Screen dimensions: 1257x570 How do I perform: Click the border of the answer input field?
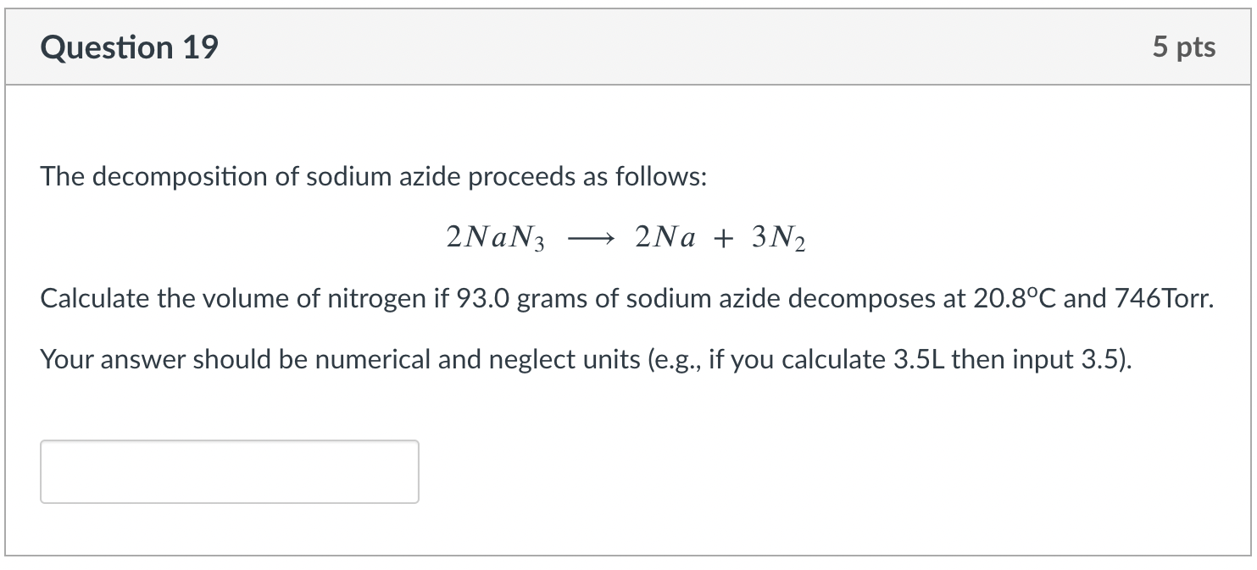[x=229, y=441]
